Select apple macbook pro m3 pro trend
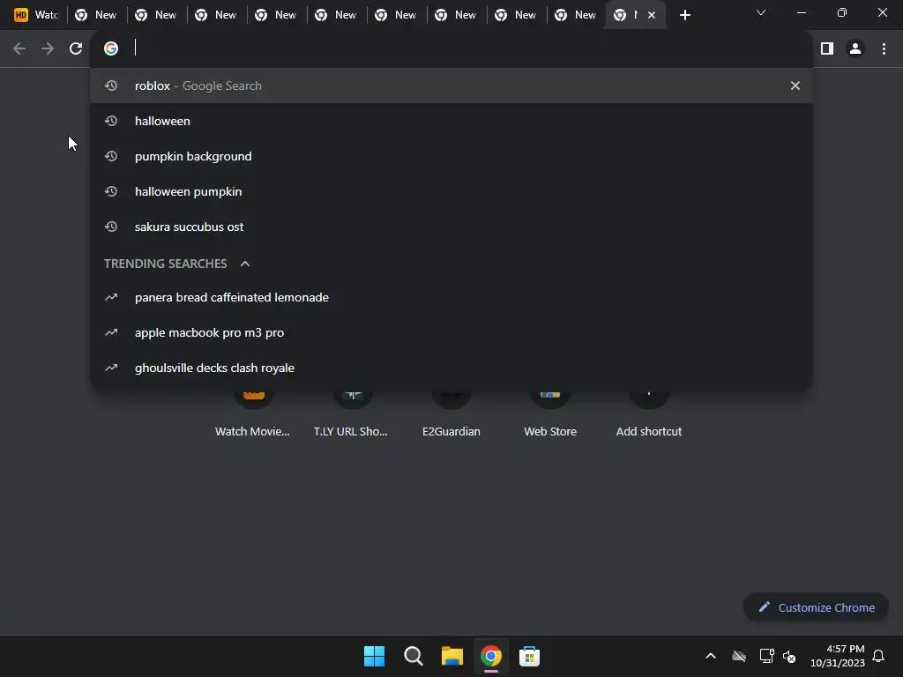Viewport: 903px width, 677px height. [x=451, y=332]
